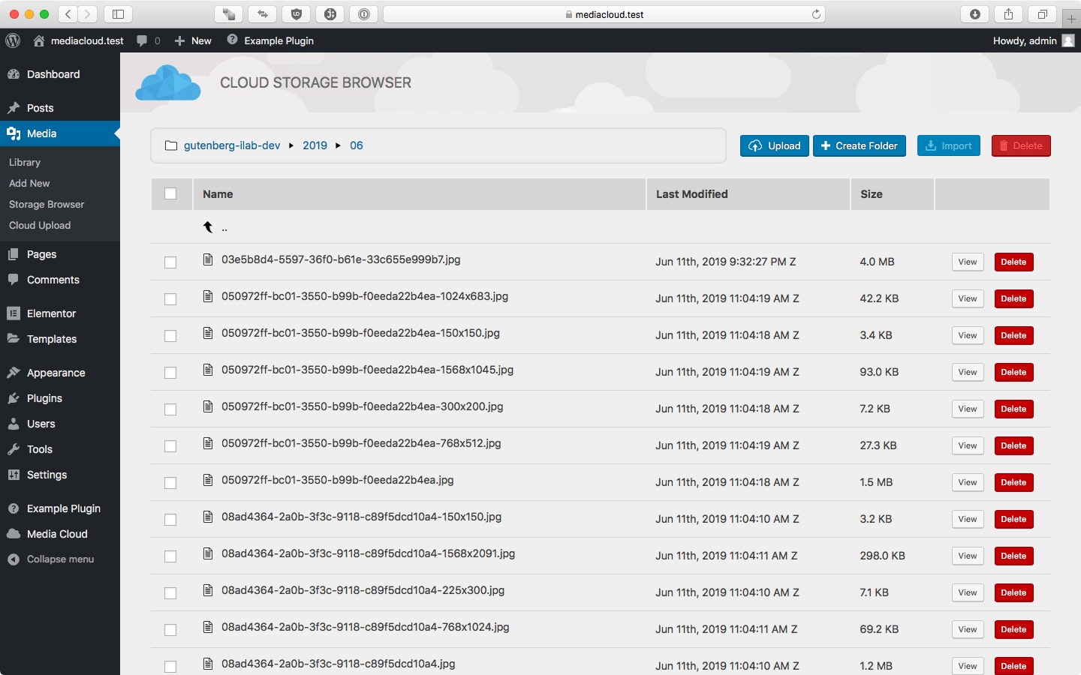This screenshot has width=1081, height=675.
Task: Toggle the select-all checkbox in header
Action: (x=170, y=193)
